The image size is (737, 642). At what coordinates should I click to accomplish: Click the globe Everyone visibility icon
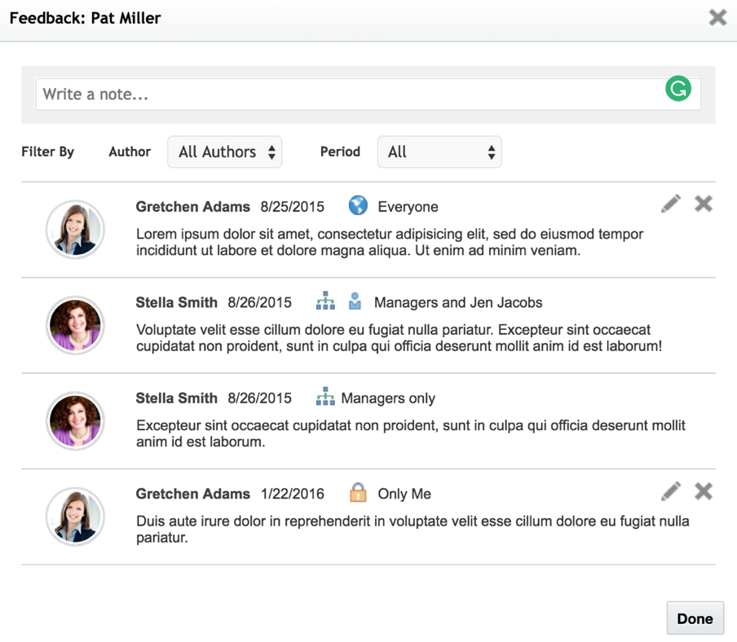pyautogui.click(x=358, y=205)
